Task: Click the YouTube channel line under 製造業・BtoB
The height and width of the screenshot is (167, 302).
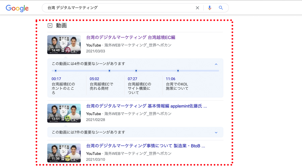Action: point(129,154)
